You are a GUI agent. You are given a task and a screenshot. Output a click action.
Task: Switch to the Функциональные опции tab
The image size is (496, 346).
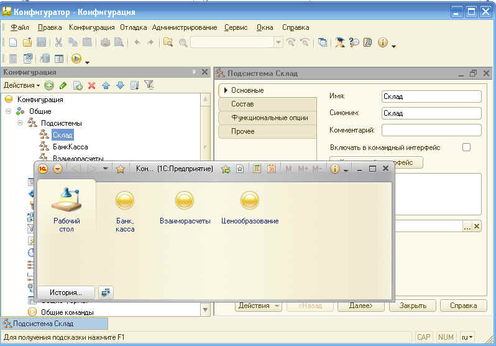click(x=268, y=118)
